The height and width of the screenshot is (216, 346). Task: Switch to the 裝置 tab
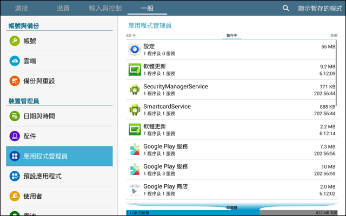[63, 9]
